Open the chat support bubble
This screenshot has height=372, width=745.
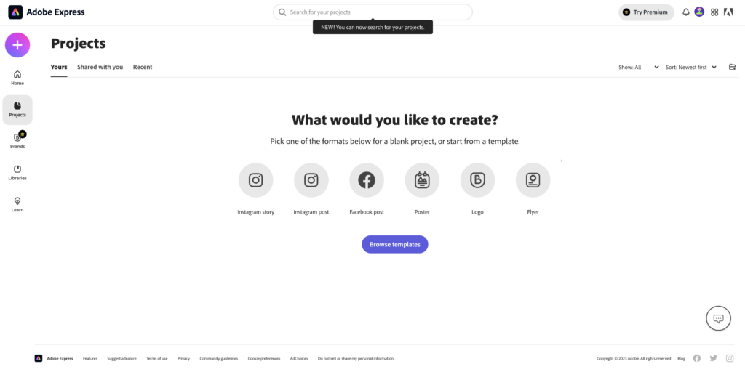(718, 318)
